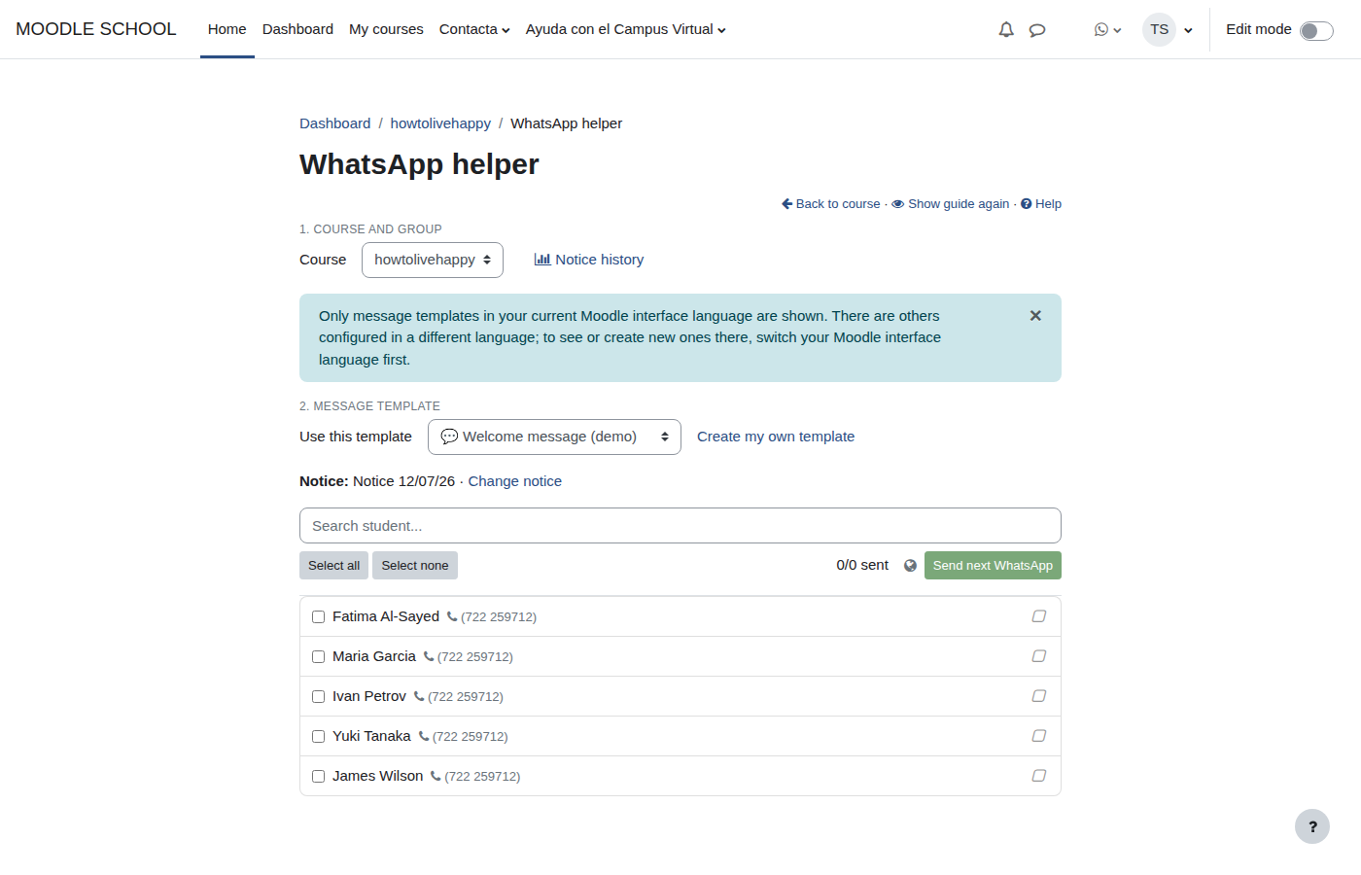Check the Ivan Petrov checkbox
The height and width of the screenshot is (875, 1361).
click(x=318, y=697)
